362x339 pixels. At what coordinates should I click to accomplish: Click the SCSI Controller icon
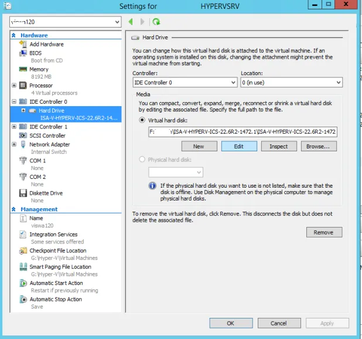(23, 135)
